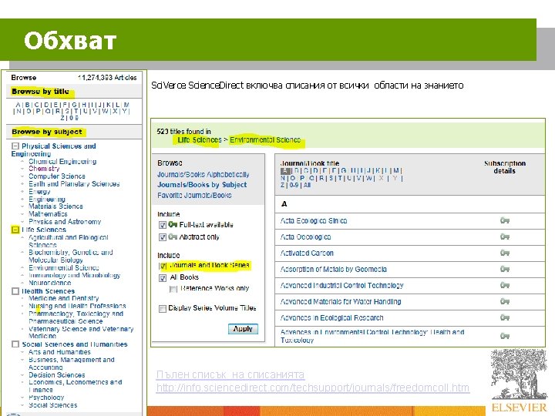Collapse the Life Sciences tree node
Viewport: 555px width, 416px height.
point(15,230)
